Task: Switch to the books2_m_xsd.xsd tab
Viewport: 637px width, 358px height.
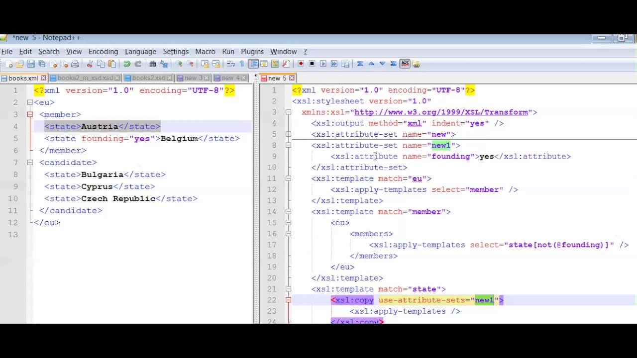Action: (85, 78)
